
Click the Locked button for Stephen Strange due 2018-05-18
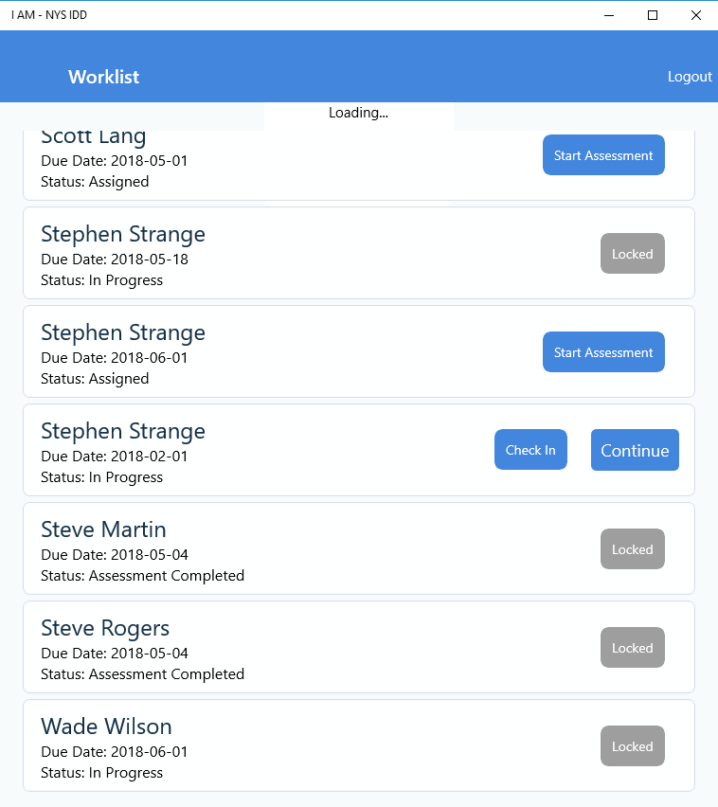tap(632, 253)
